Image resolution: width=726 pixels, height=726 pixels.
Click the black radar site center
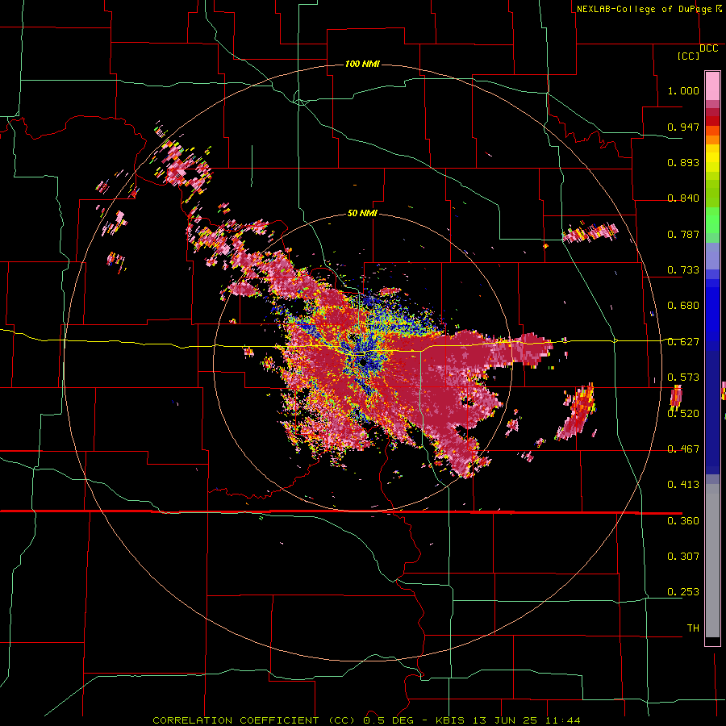[x=363, y=362]
